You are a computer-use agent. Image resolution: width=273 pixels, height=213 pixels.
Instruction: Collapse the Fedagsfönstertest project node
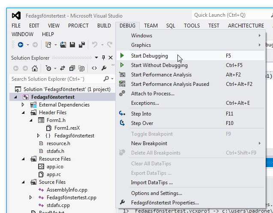coord(15,97)
